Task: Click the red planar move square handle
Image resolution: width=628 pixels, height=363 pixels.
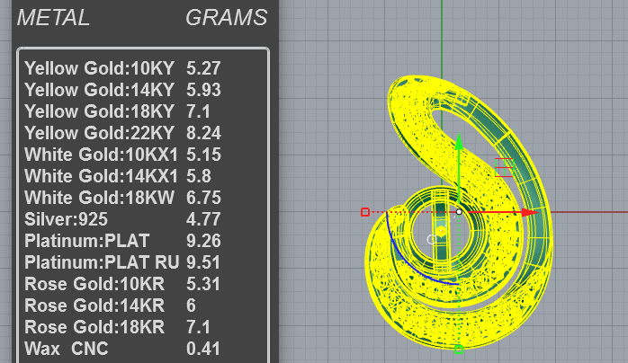Action: [x=504, y=167]
